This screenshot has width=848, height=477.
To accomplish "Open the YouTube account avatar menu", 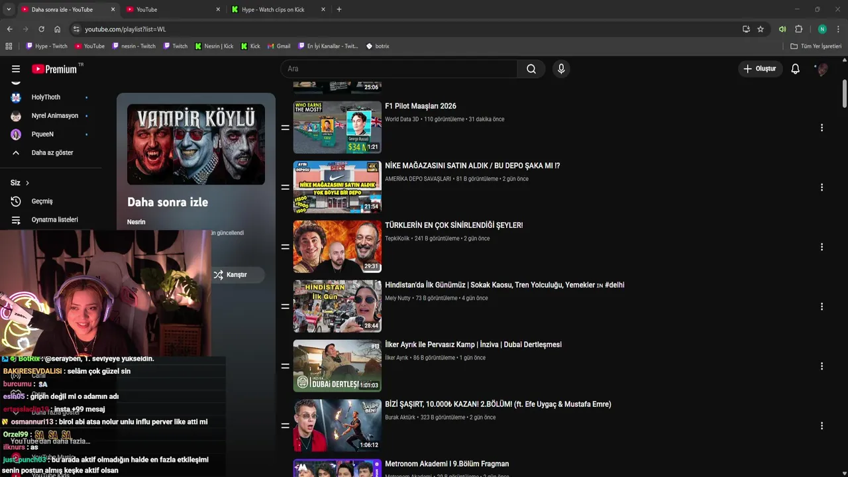I will pos(822,69).
